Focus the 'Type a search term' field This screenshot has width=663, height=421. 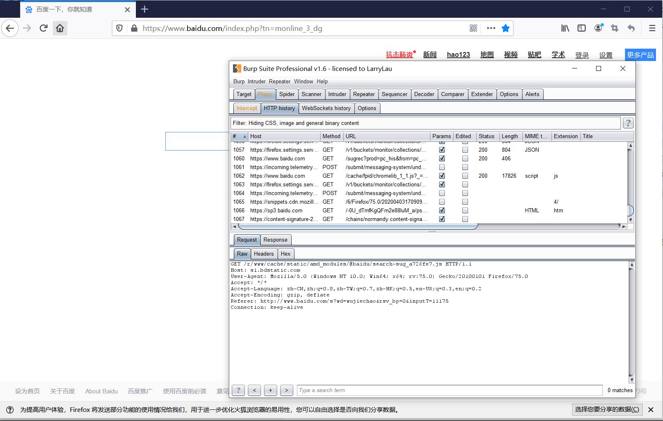pos(449,390)
